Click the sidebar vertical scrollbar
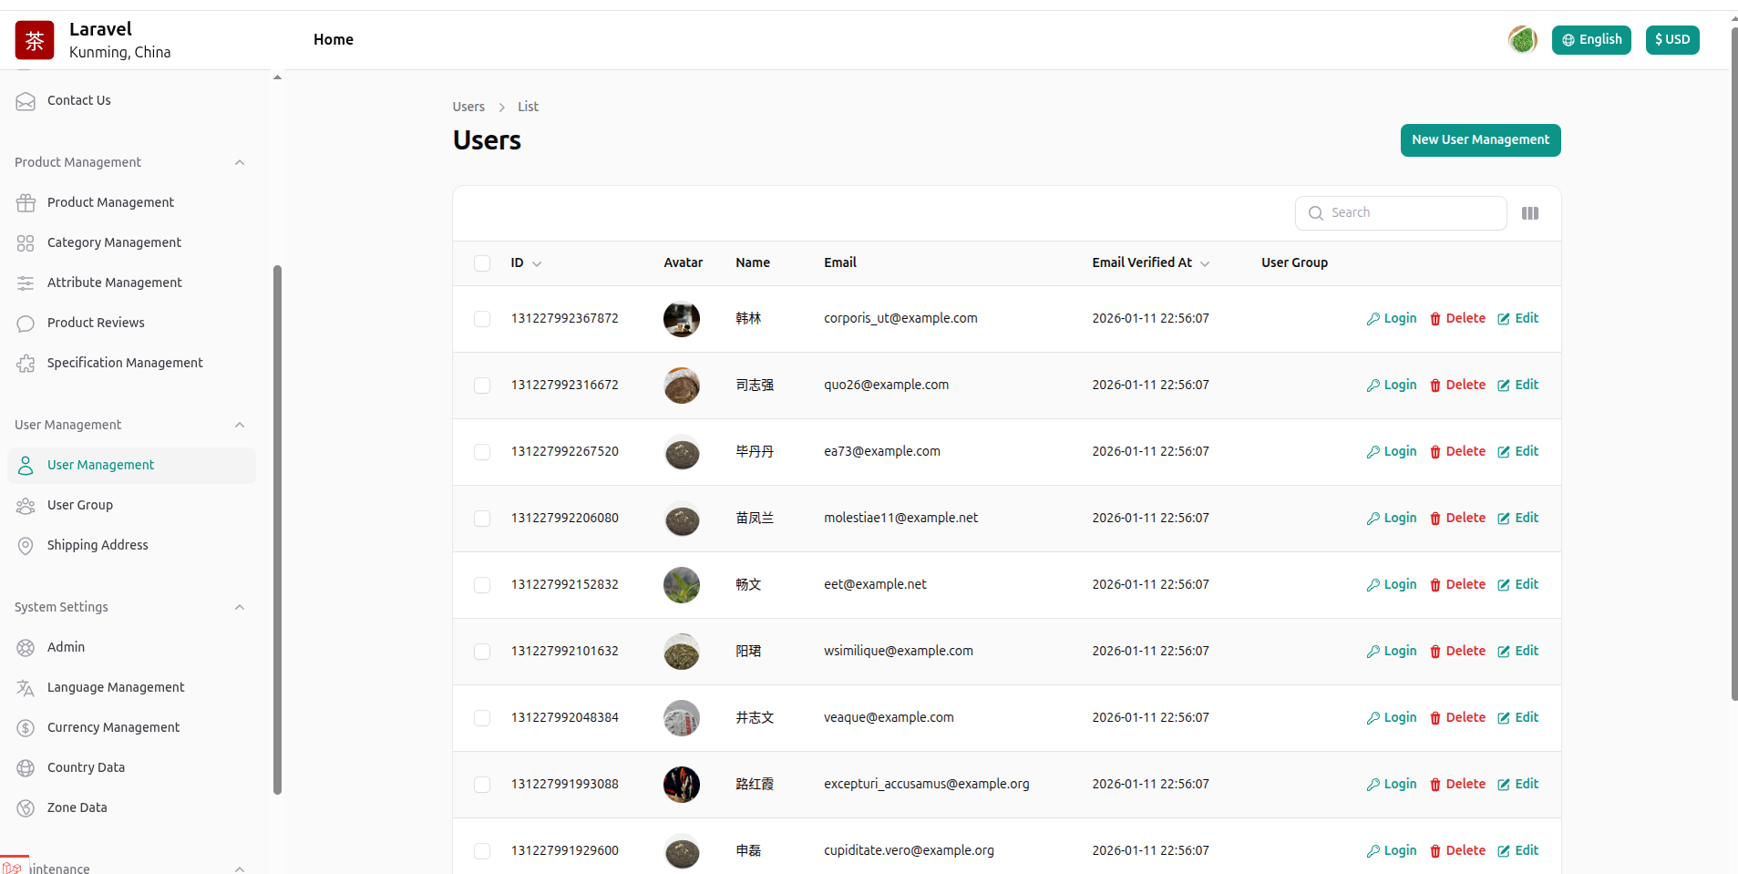 277,529
